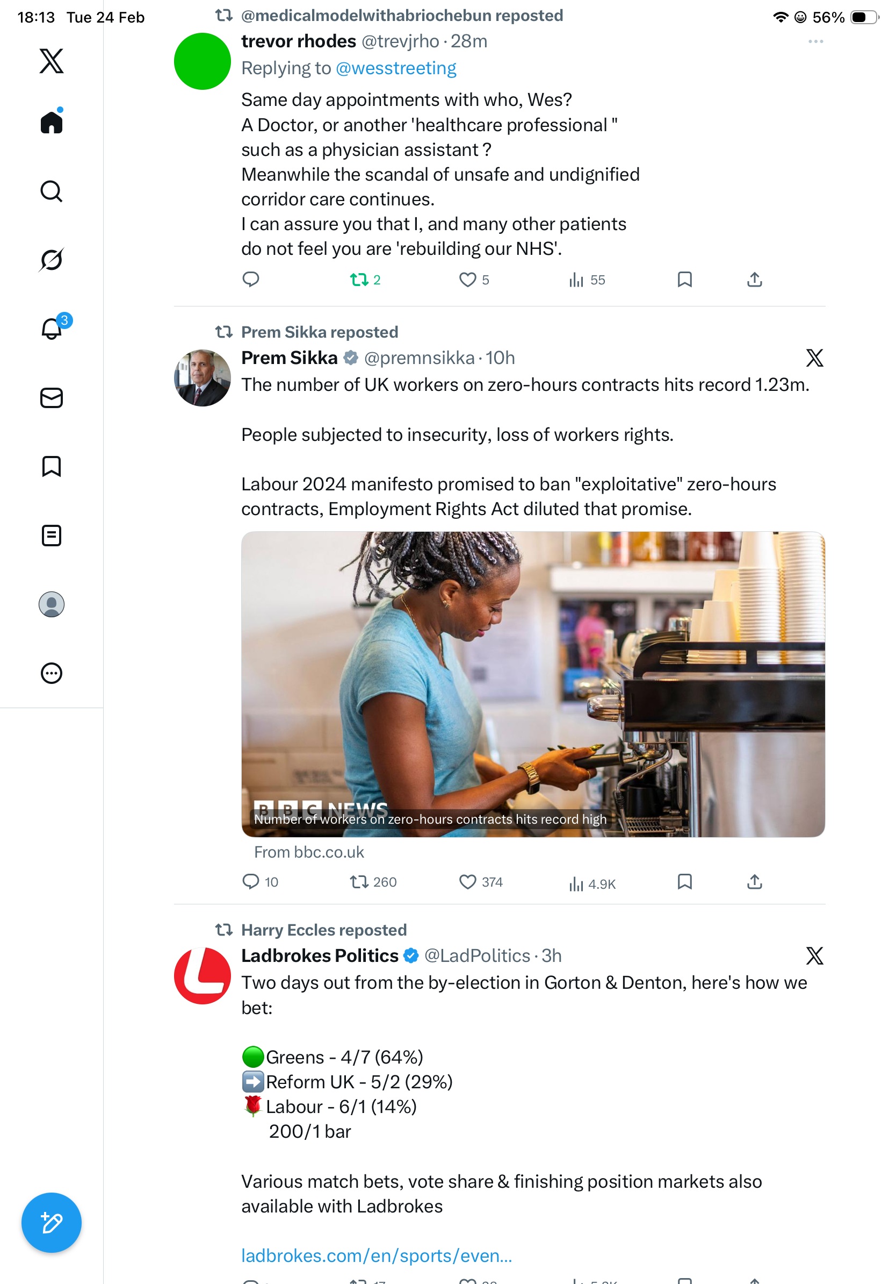896x1284 pixels.
Task: Open more options on trevor rhodes' post
Action: tap(815, 41)
